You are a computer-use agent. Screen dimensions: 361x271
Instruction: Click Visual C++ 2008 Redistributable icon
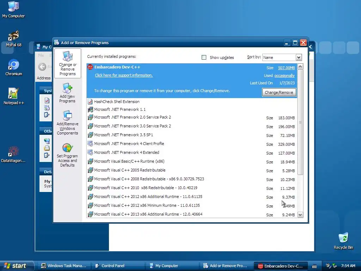click(x=90, y=179)
